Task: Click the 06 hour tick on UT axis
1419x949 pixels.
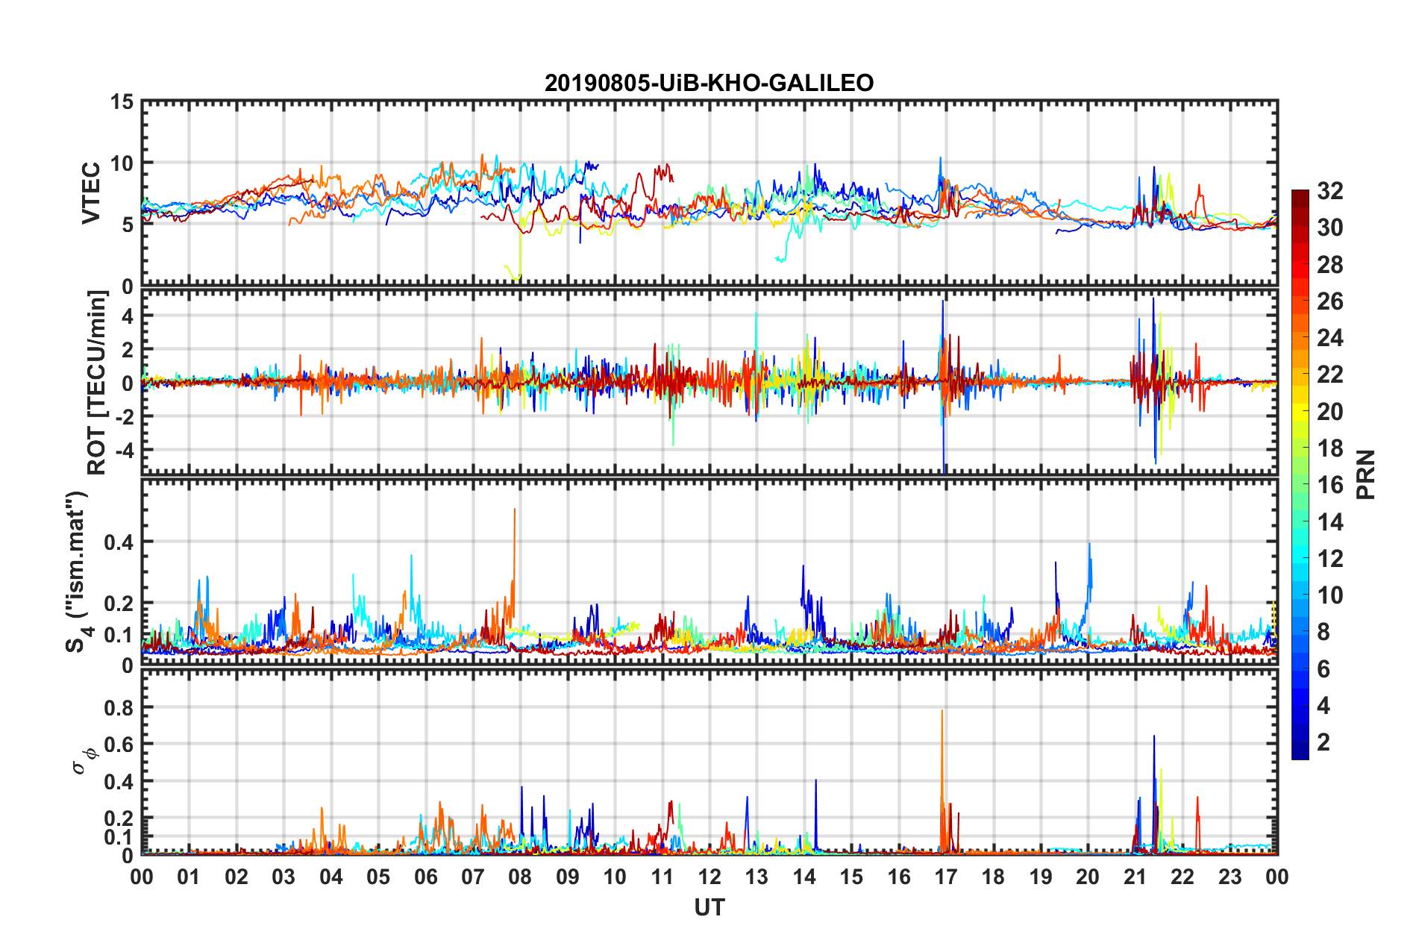Action: click(x=426, y=877)
